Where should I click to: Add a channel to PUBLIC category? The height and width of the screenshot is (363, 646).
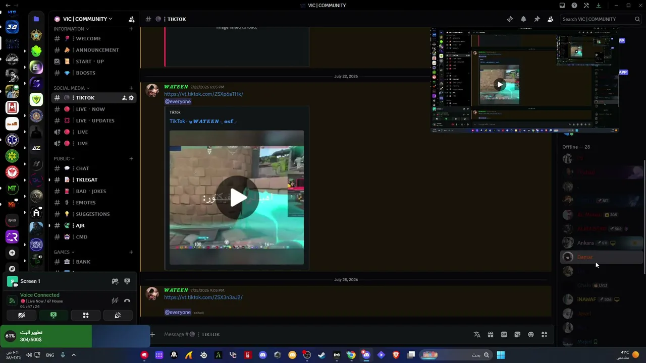[x=131, y=159]
